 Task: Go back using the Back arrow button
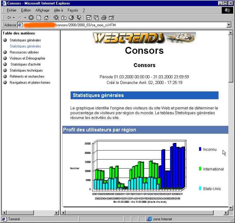(x=9, y=18)
